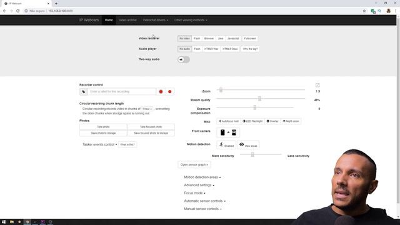Open the 1 hour chunk length dropdown
The width and height of the screenshot is (400, 225).
point(147,109)
